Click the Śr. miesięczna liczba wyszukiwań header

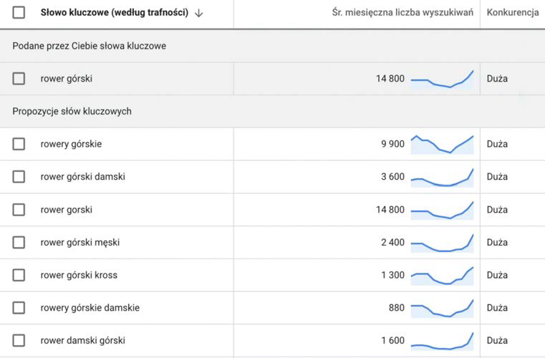coord(404,13)
